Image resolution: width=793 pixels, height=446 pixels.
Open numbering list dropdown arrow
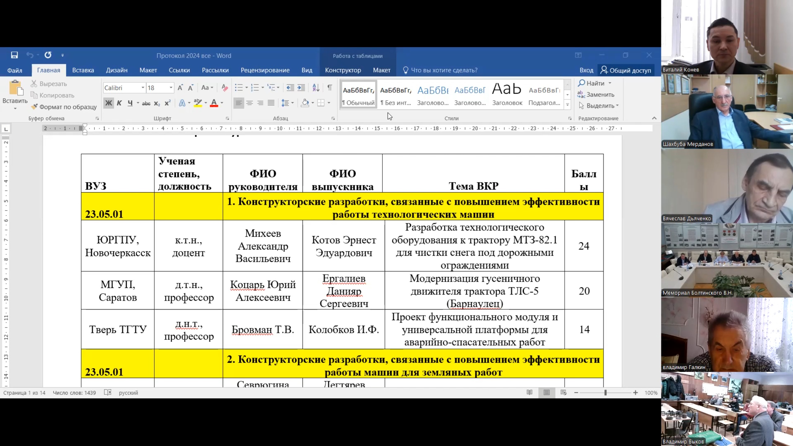click(263, 88)
